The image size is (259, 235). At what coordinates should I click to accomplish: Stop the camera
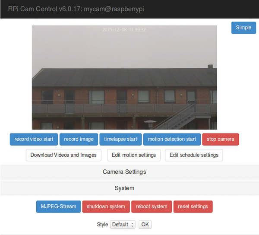221,139
